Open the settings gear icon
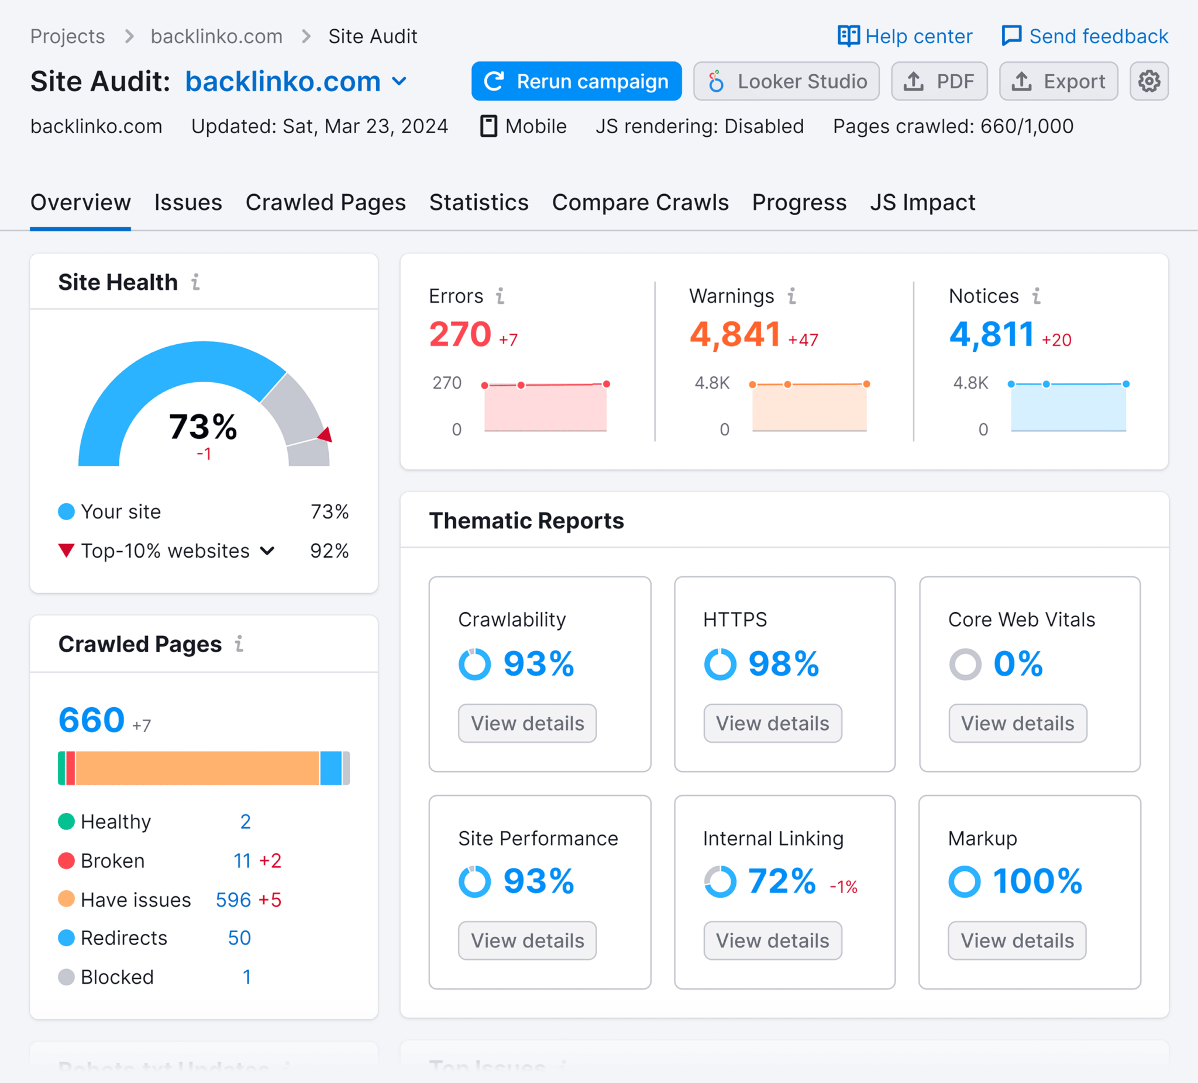 point(1148,81)
